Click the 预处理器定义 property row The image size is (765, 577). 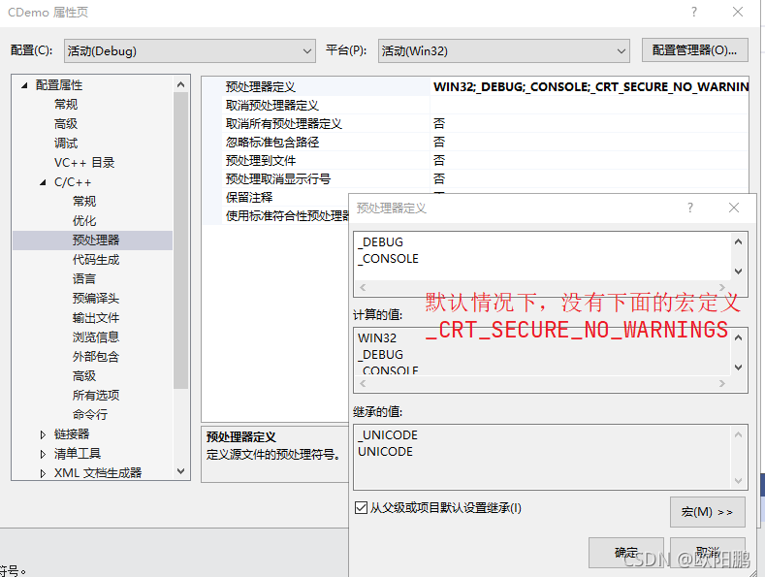coord(476,87)
